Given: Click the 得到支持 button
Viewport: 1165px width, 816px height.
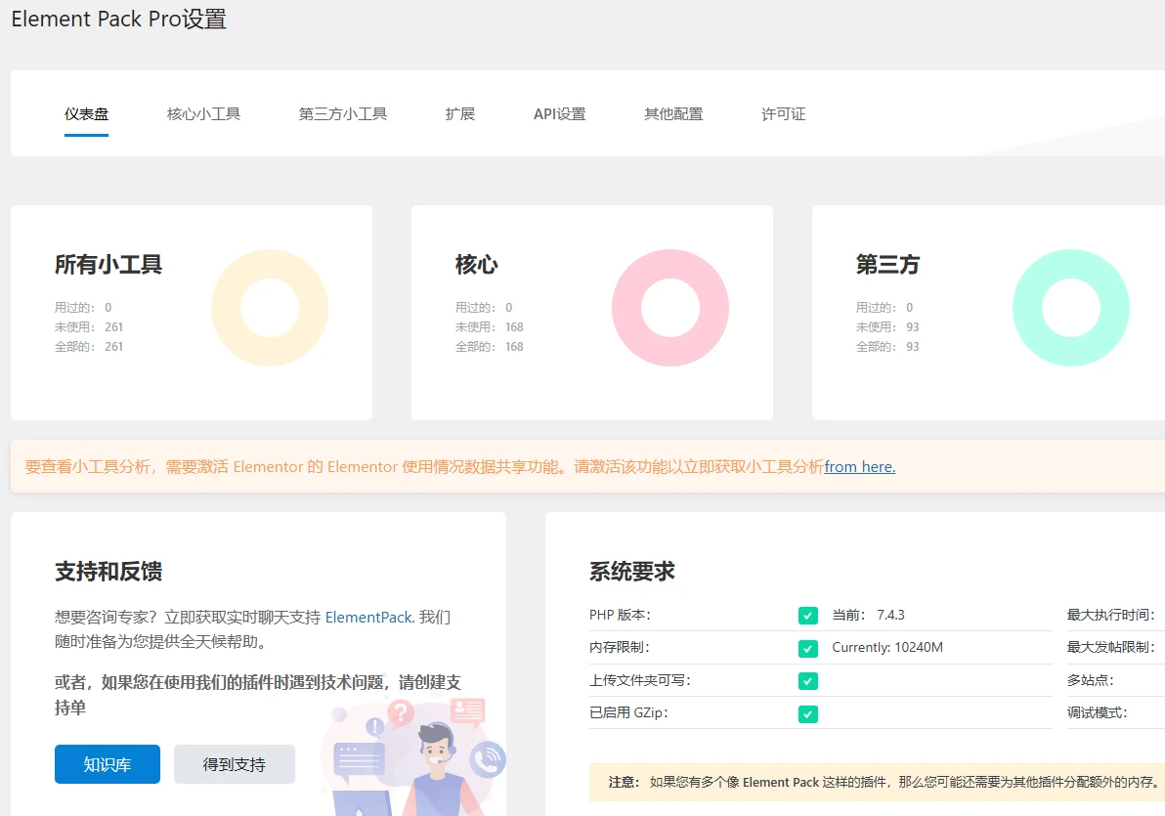Looking at the screenshot, I should (235, 765).
